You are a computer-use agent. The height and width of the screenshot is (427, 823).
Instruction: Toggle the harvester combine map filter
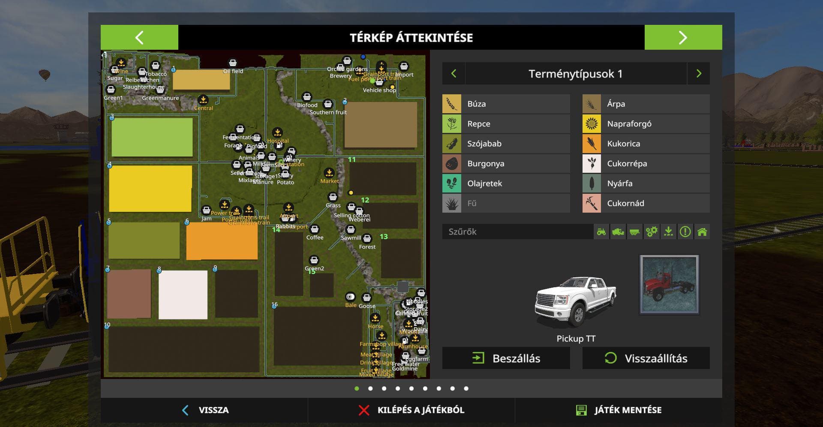coord(618,232)
